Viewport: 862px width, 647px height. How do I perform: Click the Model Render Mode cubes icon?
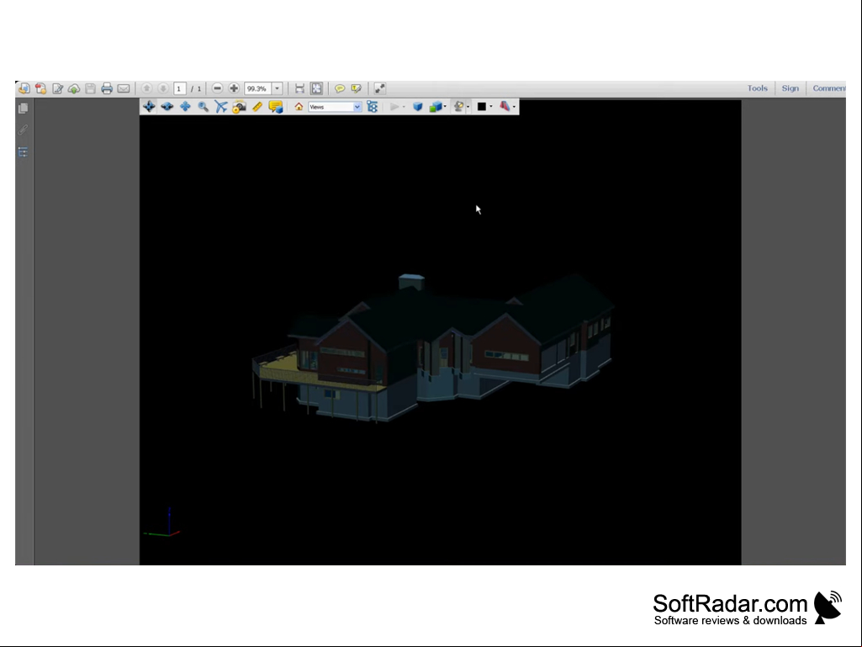point(436,107)
